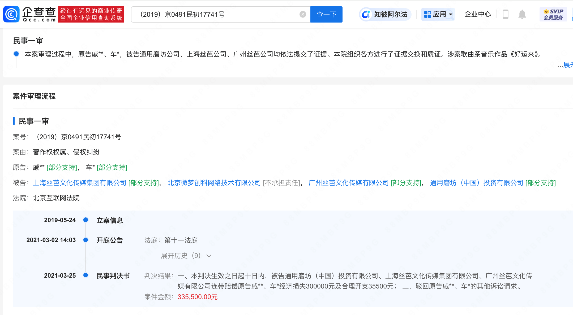Click plaintiff 戚** name
Screen dimensions: 573x315
pyautogui.click(x=39, y=167)
